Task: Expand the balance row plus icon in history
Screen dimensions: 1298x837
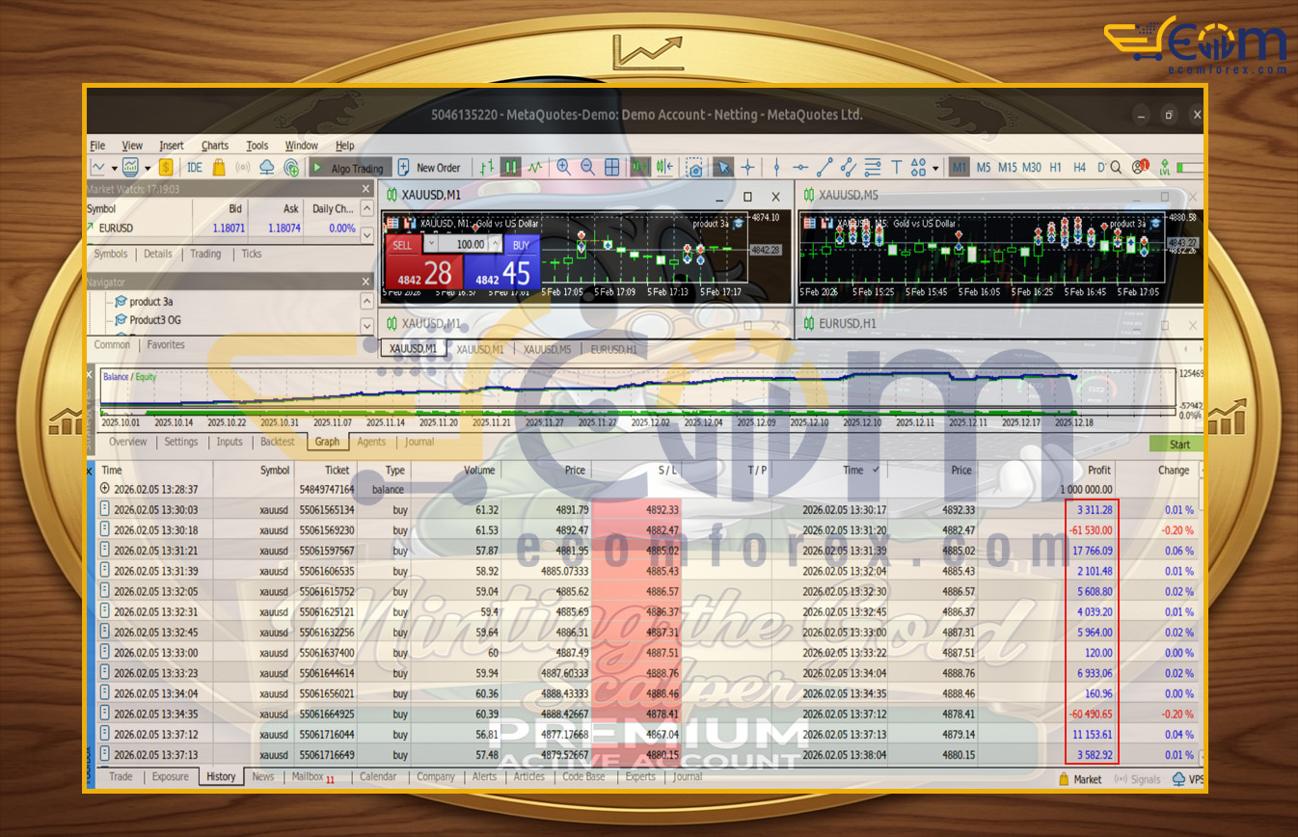Action: [x=104, y=489]
